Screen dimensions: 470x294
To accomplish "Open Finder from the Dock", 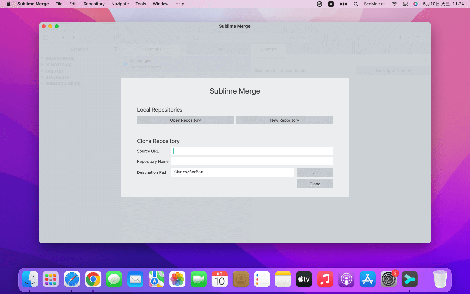I will (30, 279).
